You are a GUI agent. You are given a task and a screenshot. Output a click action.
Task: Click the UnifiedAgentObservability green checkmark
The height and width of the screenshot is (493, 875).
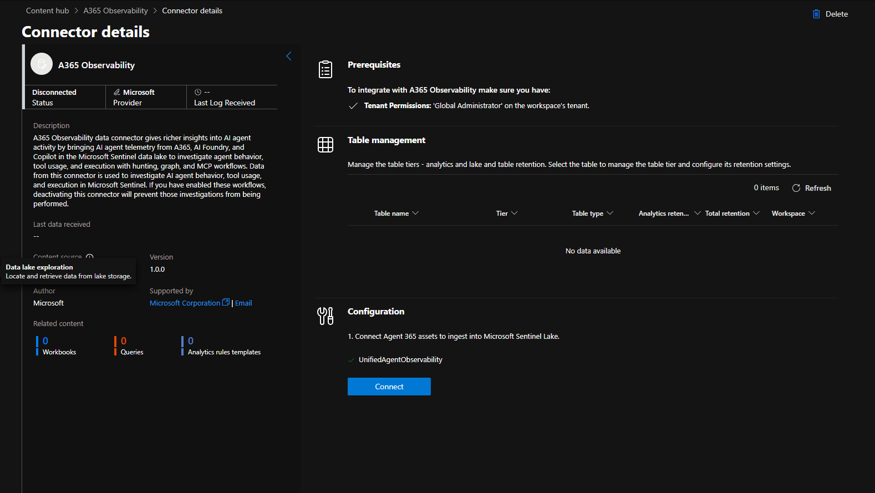point(351,360)
